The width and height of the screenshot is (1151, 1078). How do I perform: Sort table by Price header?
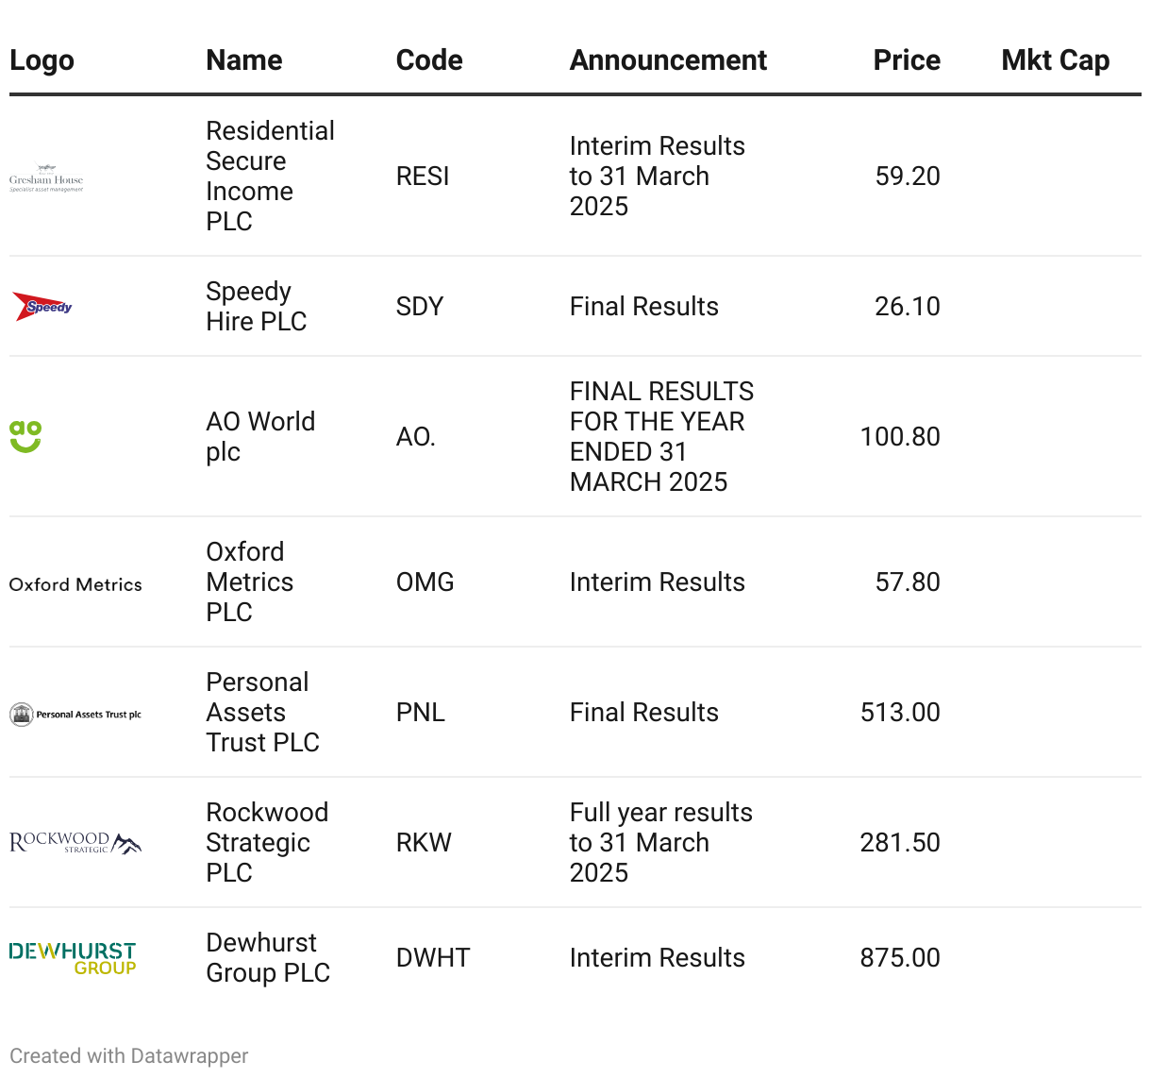click(x=906, y=60)
